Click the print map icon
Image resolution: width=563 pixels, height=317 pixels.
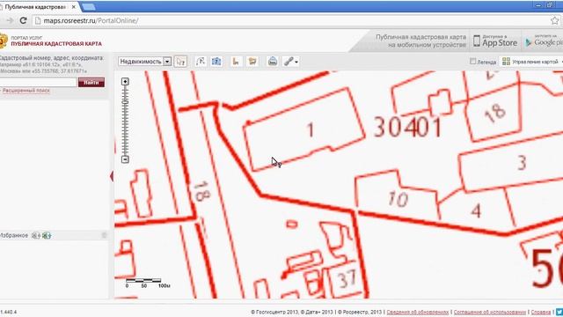point(273,62)
